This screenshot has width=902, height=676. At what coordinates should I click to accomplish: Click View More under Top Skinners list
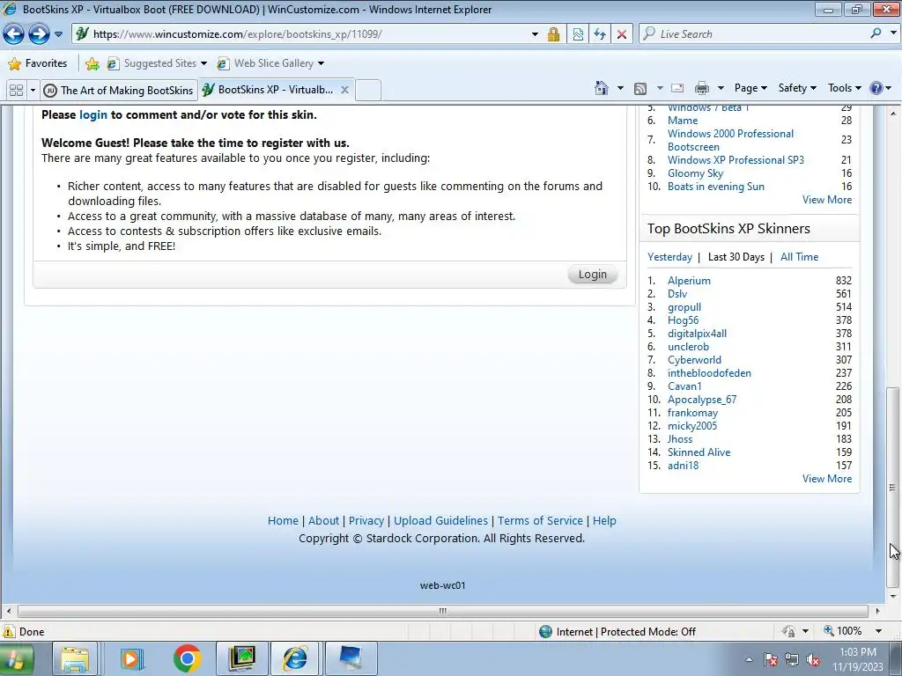coord(826,479)
